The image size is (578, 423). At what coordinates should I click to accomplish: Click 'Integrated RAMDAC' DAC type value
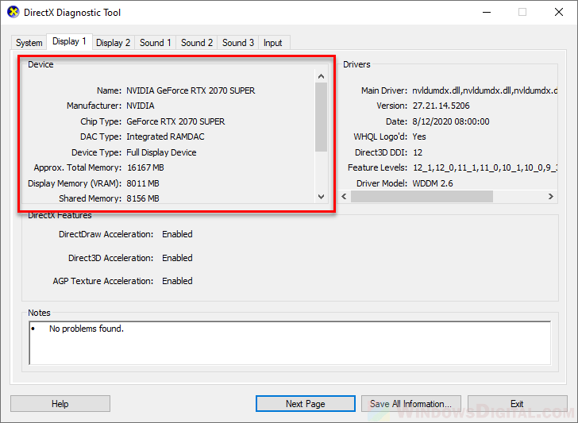point(165,137)
